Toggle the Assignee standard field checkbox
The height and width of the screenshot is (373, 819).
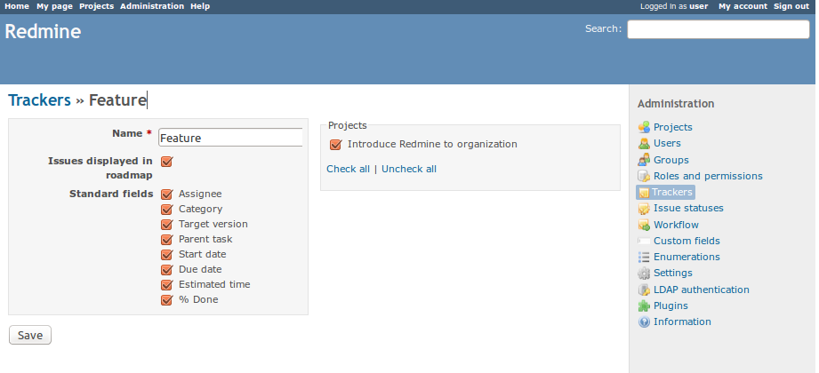tap(166, 194)
